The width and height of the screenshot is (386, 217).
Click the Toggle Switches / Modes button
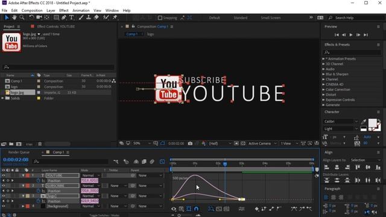tap(104, 215)
